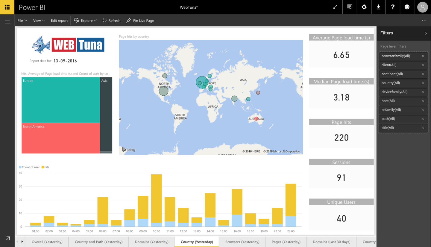The image size is (431, 247).
Task: Switch to Domains (Yesterday) tab
Action: point(151,242)
